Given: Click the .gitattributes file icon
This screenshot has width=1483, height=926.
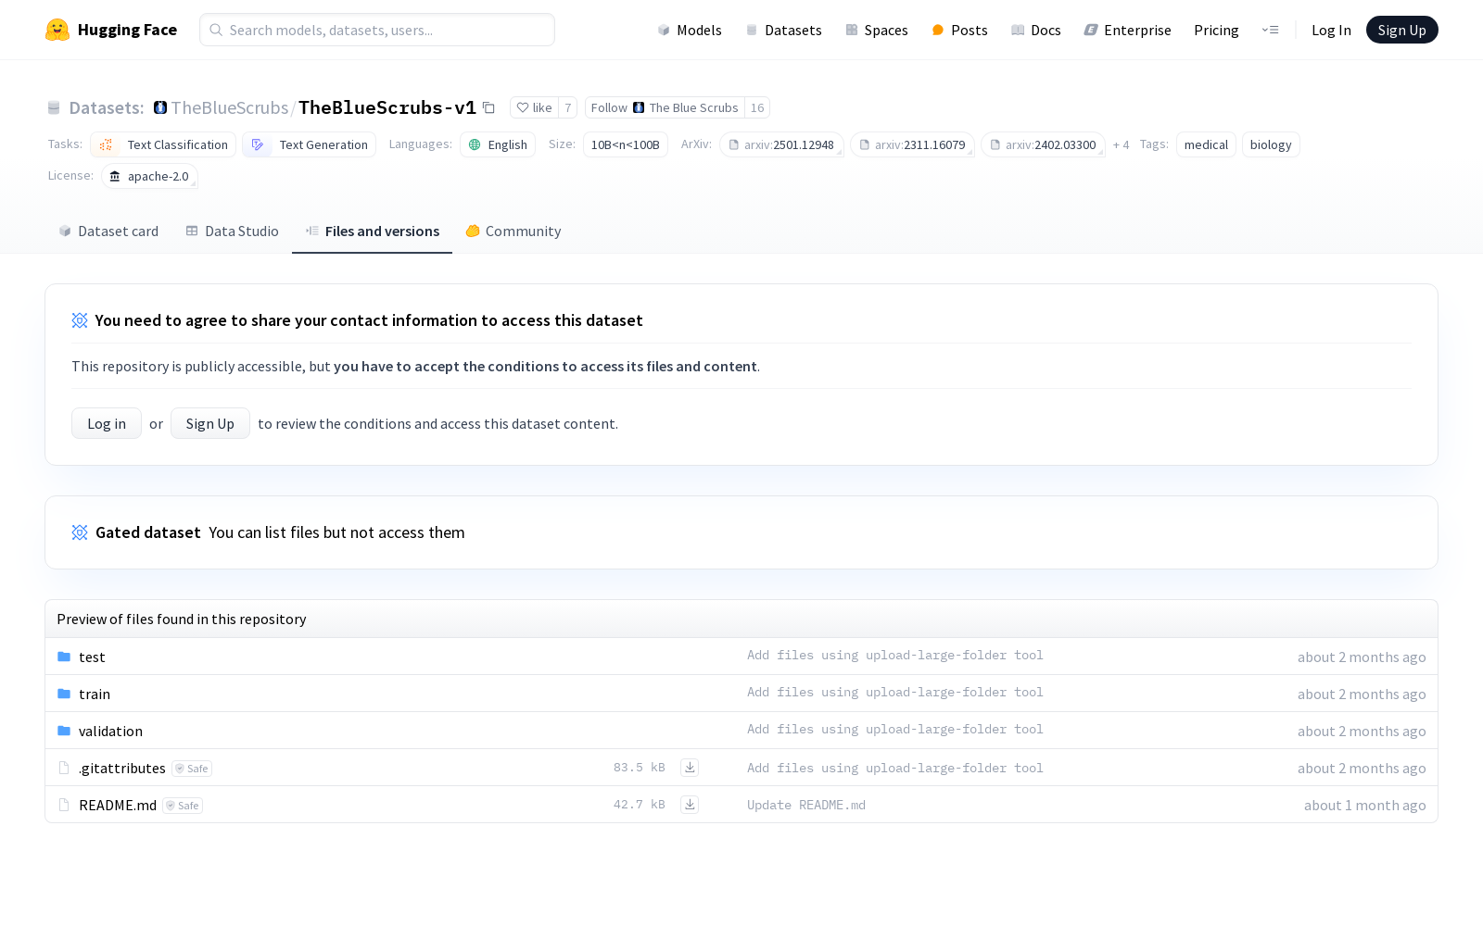Looking at the screenshot, I should 64,768.
